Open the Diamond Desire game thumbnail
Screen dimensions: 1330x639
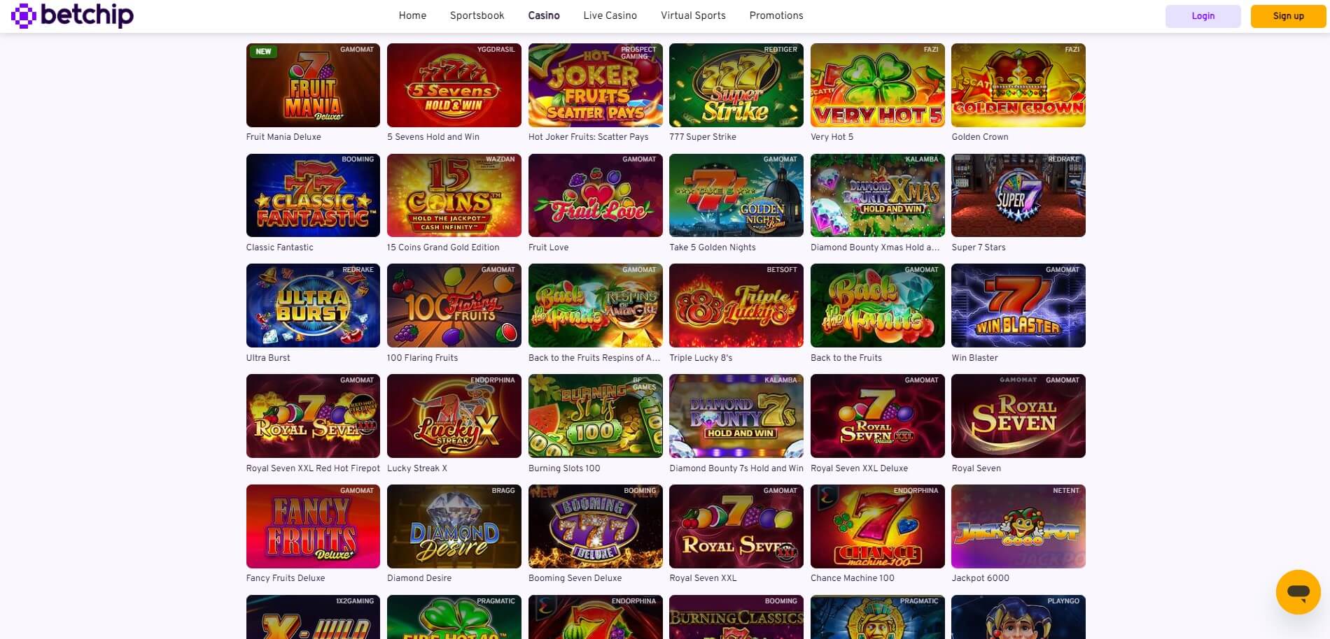click(454, 526)
